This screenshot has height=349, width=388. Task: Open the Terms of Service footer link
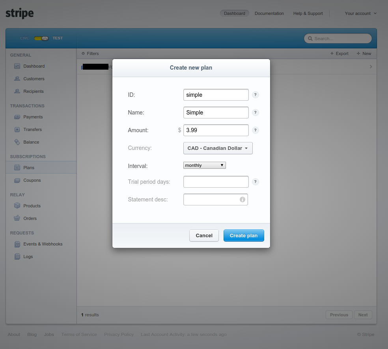(x=79, y=334)
